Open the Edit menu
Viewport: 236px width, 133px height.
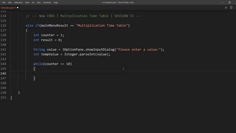pyautogui.click(x=10, y=3)
